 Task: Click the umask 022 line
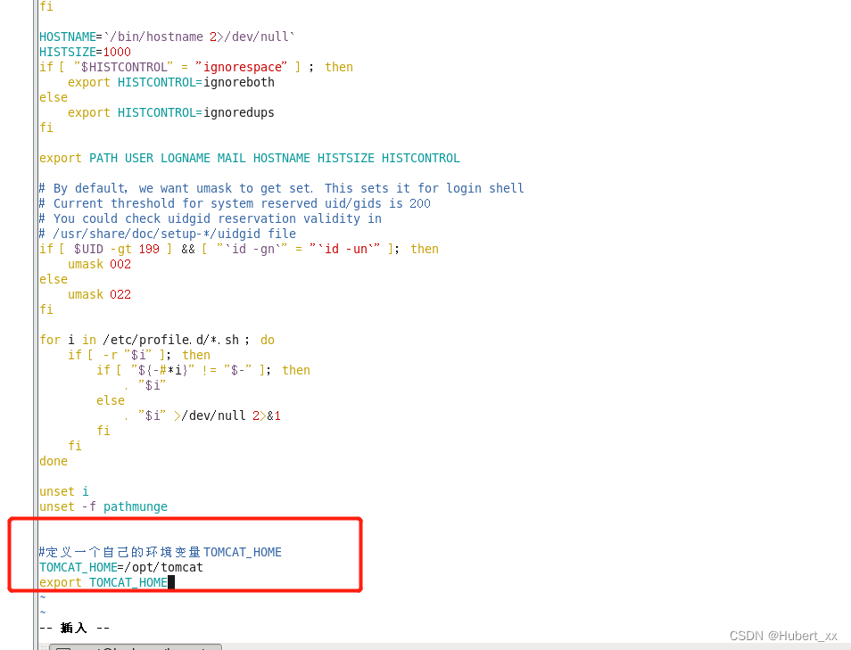(99, 295)
